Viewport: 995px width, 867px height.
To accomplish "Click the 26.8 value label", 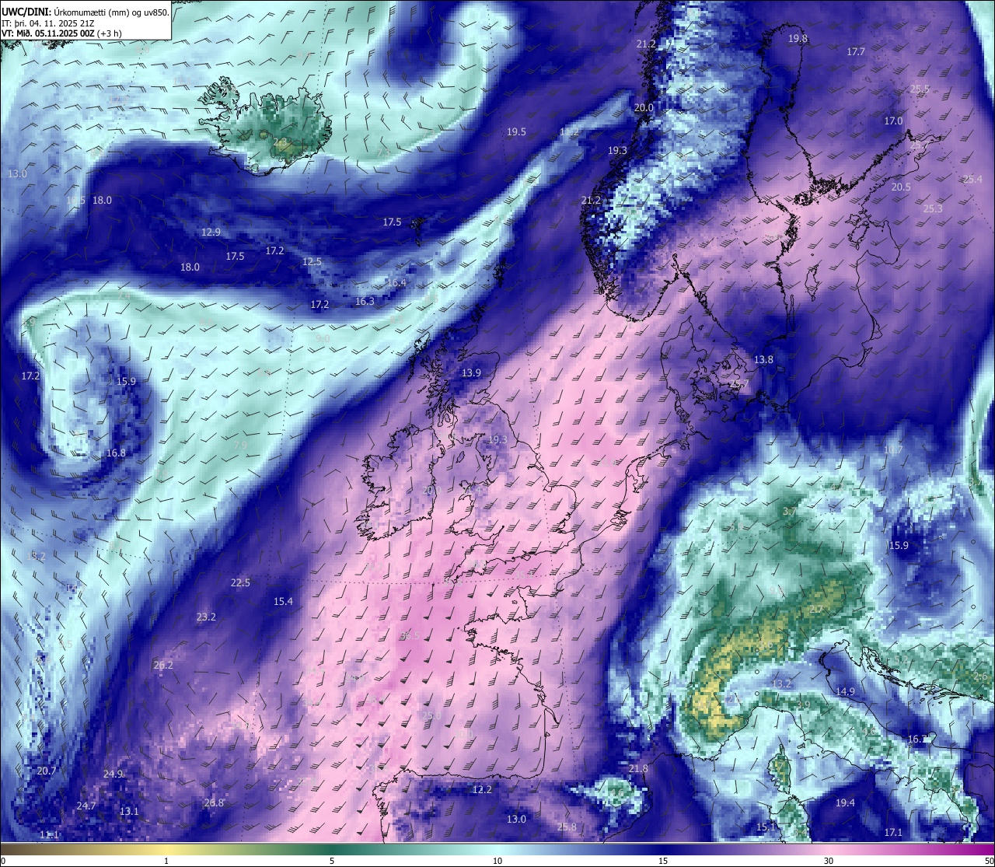I will coord(214,802).
